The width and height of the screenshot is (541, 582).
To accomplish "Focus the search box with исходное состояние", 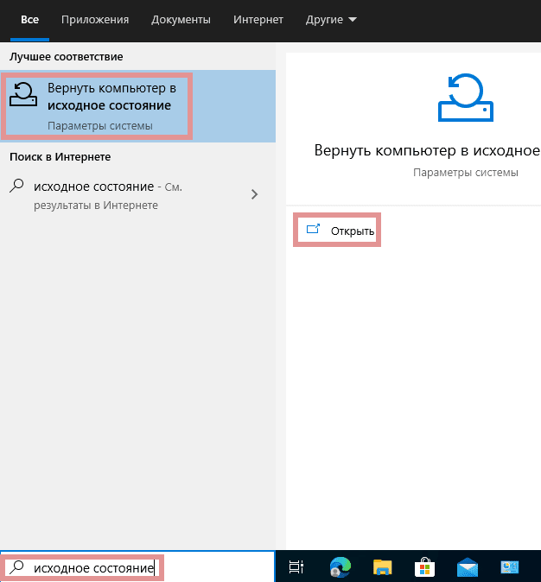I will pyautogui.click(x=137, y=567).
